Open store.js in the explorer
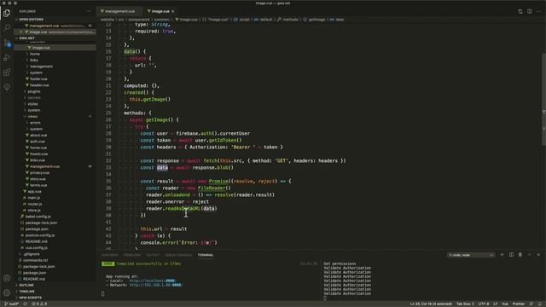The width and height of the screenshot is (546, 307). [34, 211]
